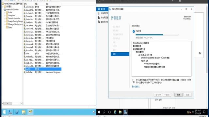Image resolution: width=209 pixels, height=117 pixels.
Task: Select the Domain Us... group row
Action: point(42,41)
